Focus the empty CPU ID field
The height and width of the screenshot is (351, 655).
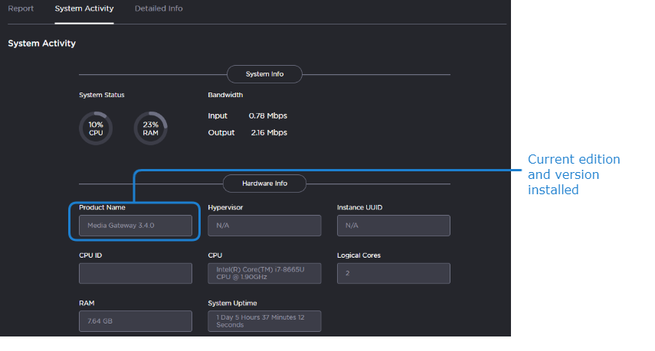pos(136,274)
